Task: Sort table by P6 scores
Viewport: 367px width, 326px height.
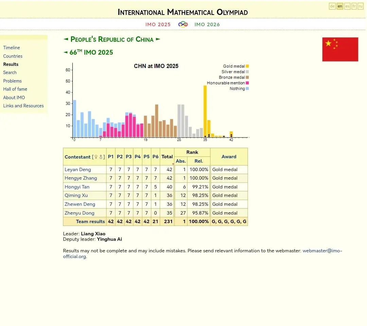Action: point(155,157)
